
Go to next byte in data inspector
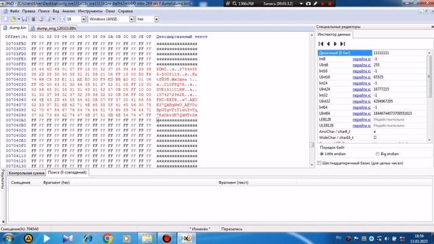pos(335,43)
